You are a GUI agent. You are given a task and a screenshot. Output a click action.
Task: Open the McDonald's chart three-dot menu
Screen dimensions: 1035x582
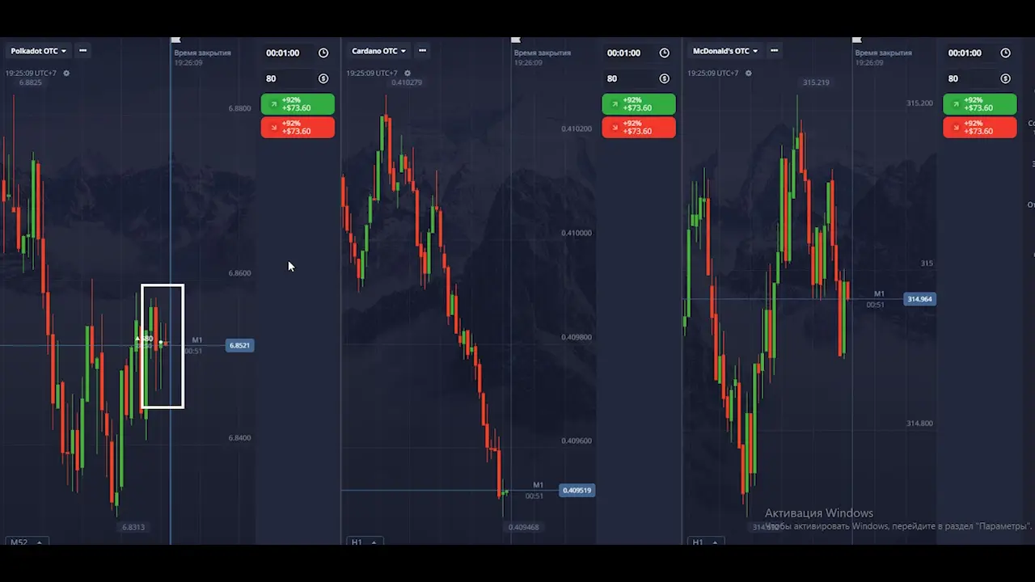[774, 51]
